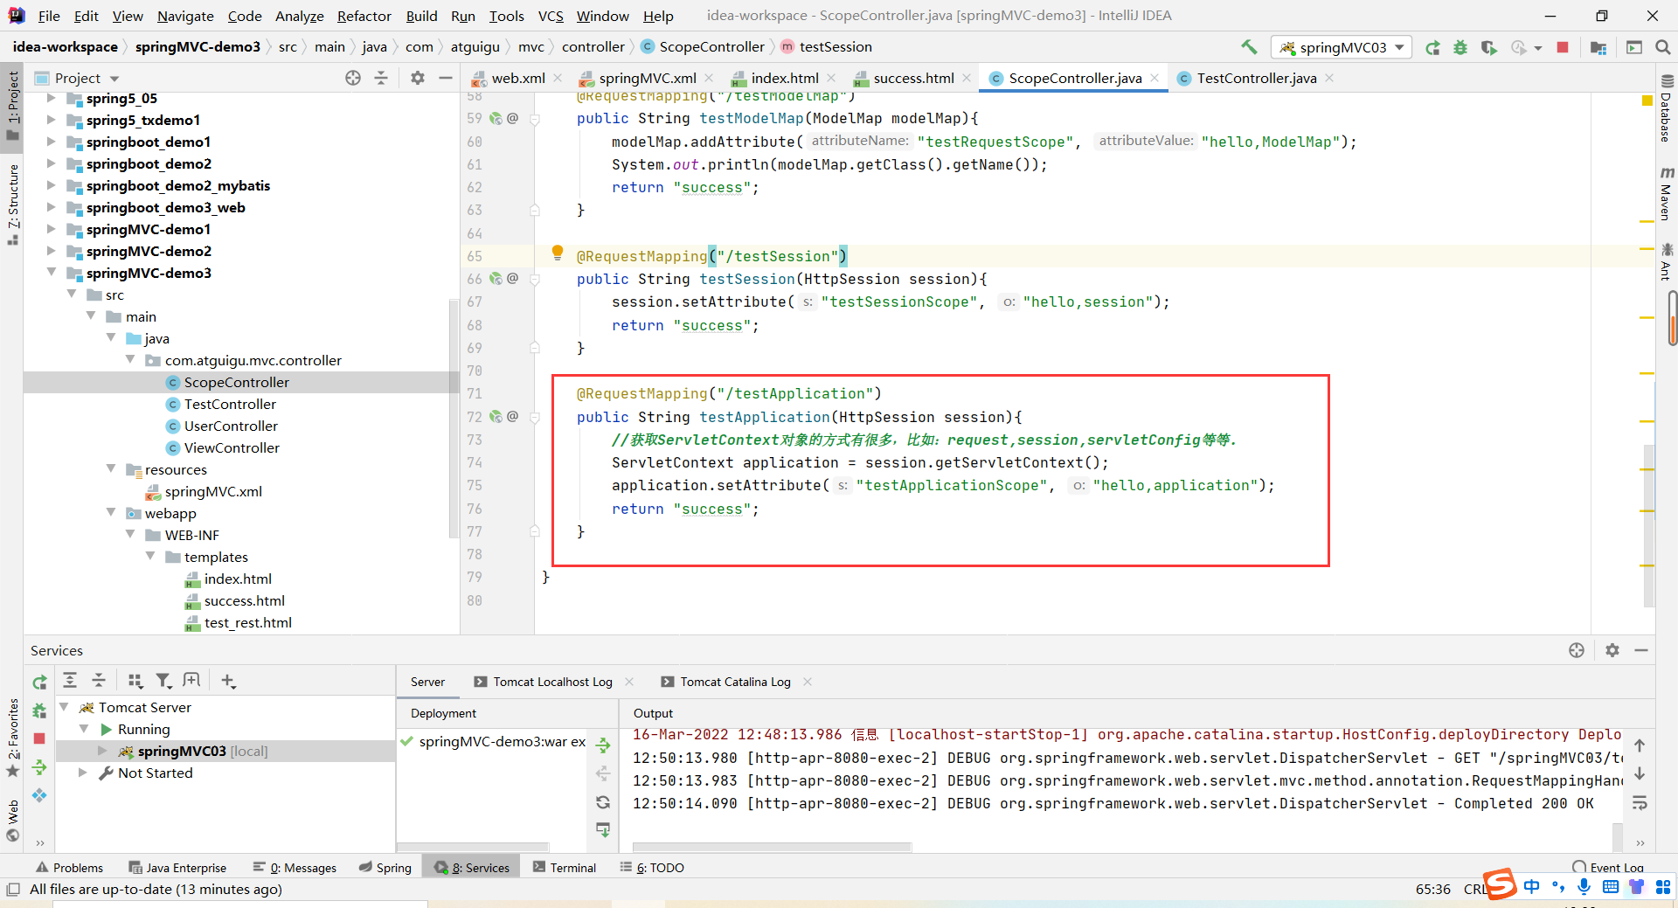Hide the Project panel with minus icon
The height and width of the screenshot is (908, 1678).
coord(446,78)
